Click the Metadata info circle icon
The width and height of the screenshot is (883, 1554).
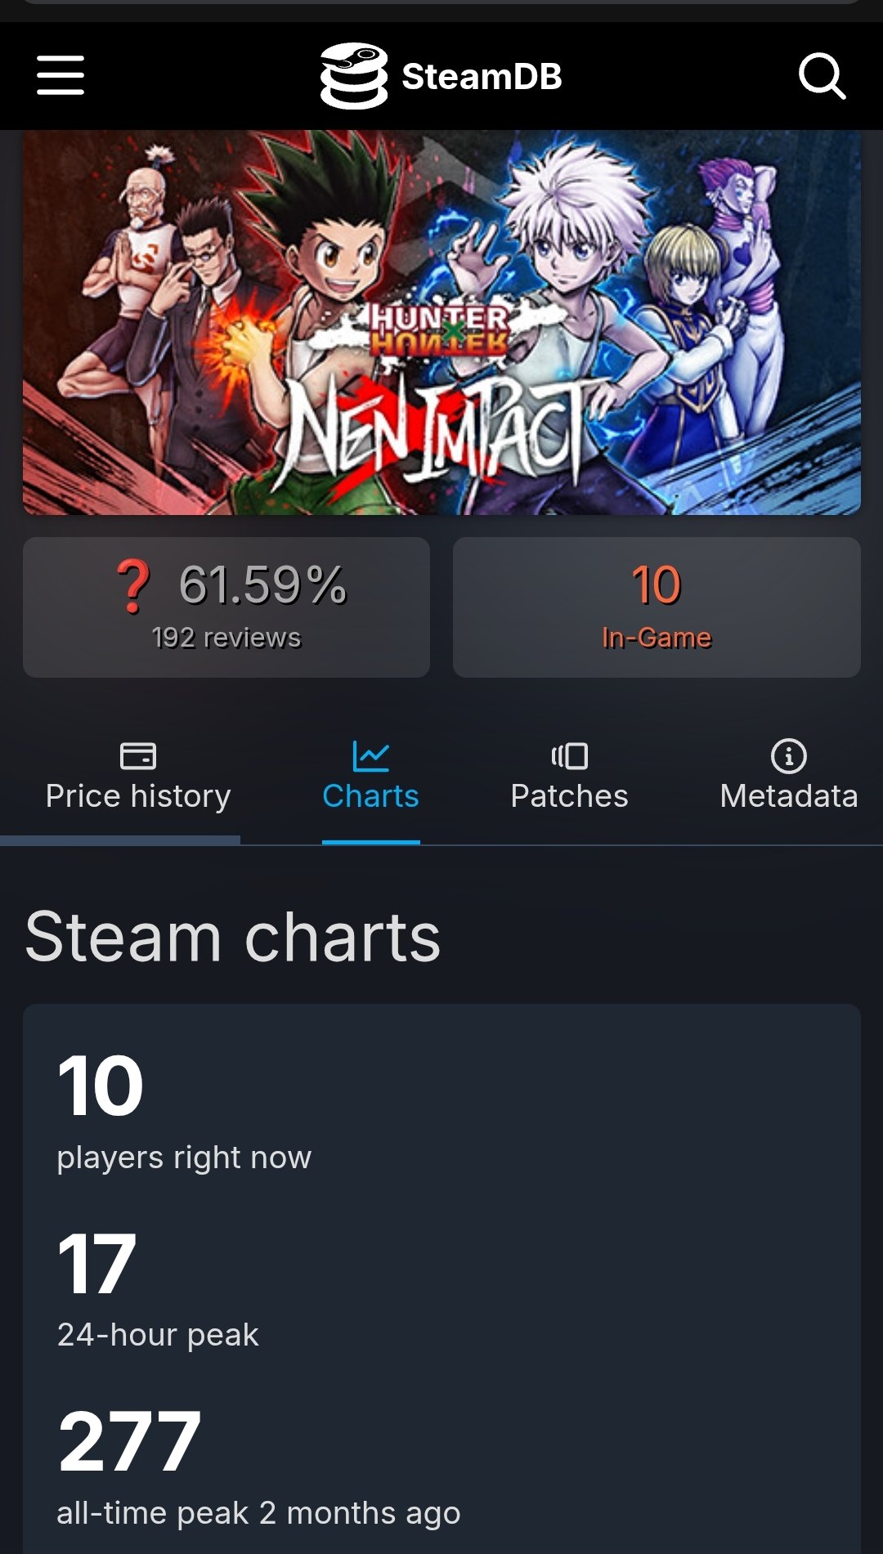[x=788, y=755]
